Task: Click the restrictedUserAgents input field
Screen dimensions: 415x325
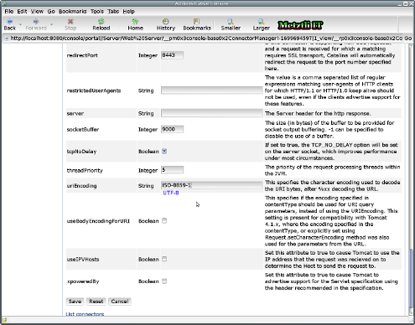Action: 211,90
